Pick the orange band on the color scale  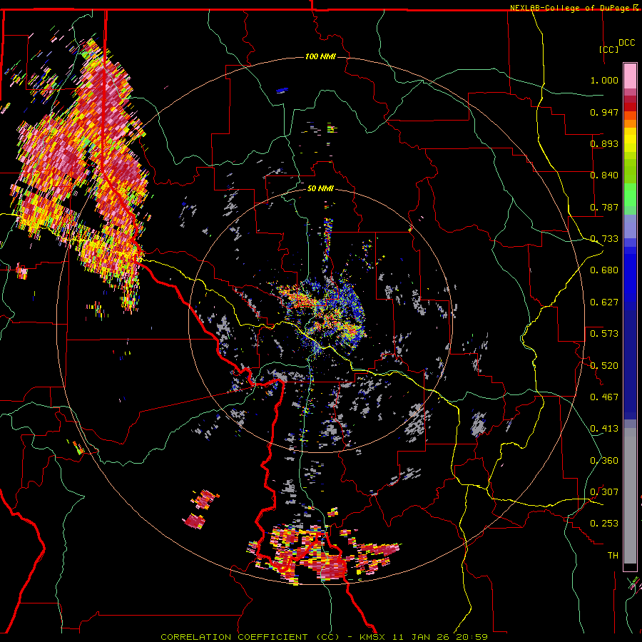(630, 123)
